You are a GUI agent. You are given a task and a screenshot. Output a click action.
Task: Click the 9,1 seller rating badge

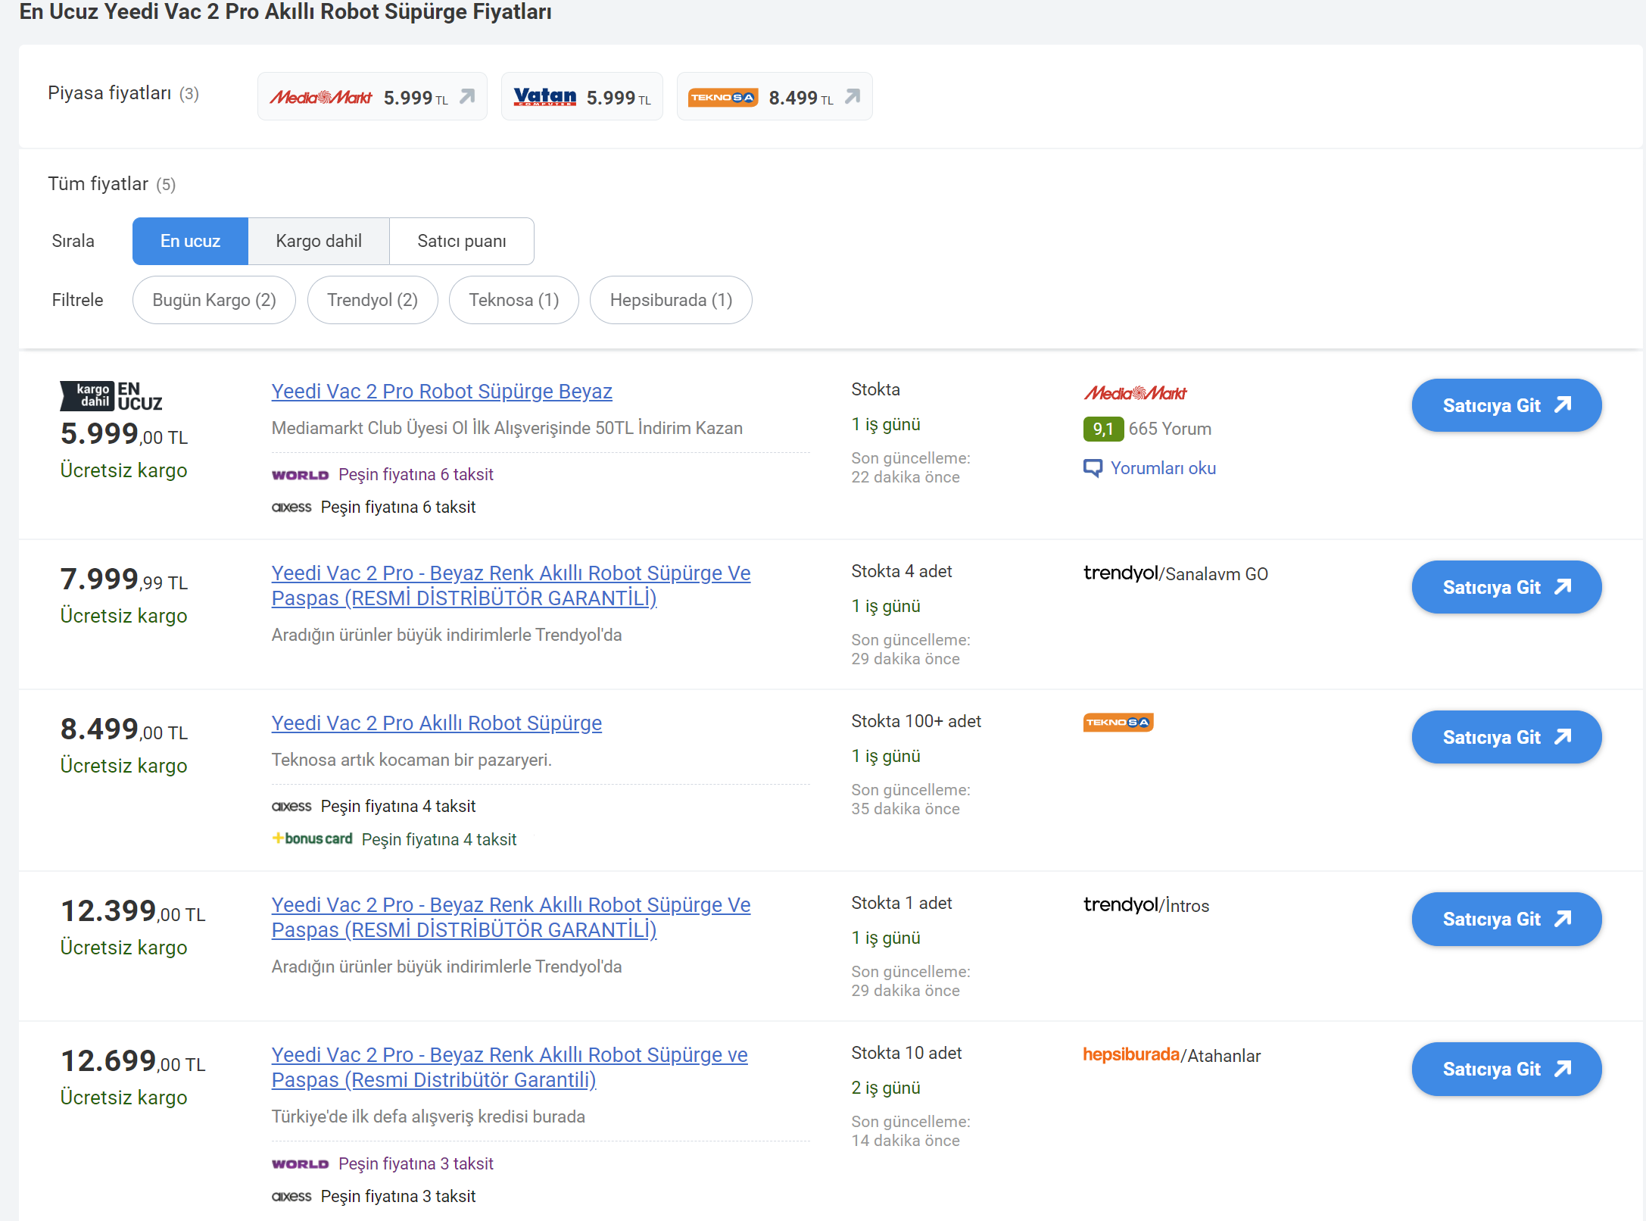(1103, 429)
